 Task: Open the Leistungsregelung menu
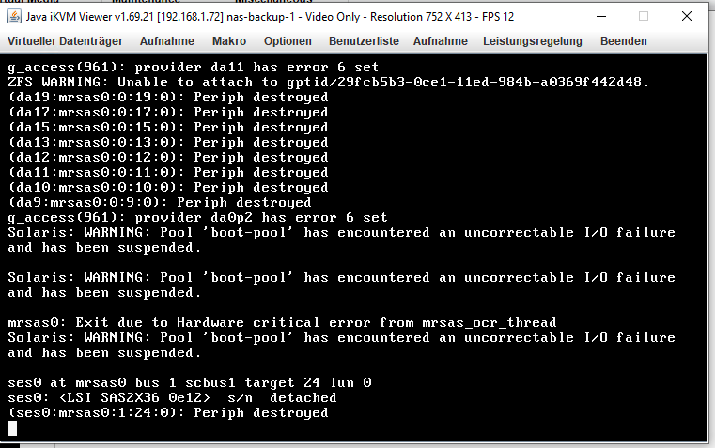pyautogui.click(x=533, y=41)
